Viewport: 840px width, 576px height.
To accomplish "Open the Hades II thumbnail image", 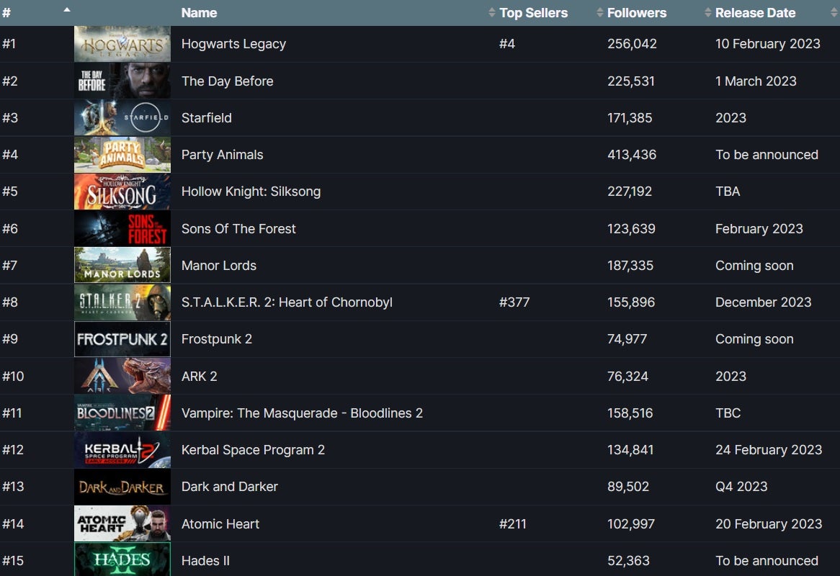I will [x=122, y=560].
